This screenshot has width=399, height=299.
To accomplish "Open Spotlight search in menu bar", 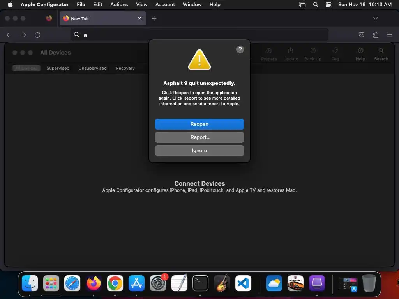I will point(315,5).
